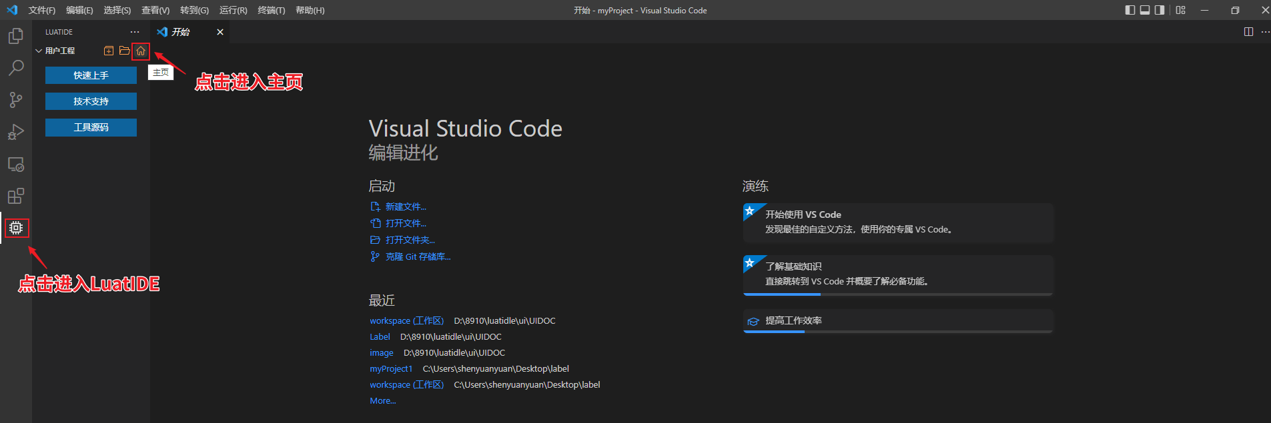Image resolution: width=1271 pixels, height=423 pixels.
Task: Open the Run and Debug view
Action: click(x=15, y=132)
